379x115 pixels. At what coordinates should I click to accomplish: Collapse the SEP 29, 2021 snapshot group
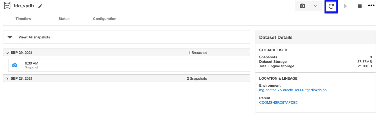pos(7,53)
